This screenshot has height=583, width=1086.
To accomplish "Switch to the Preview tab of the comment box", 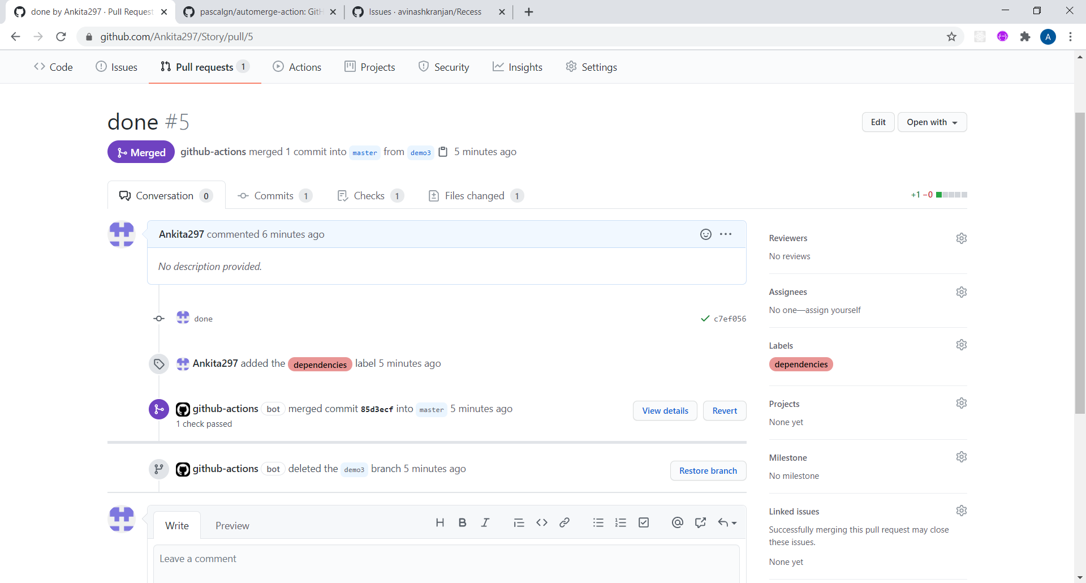I will 232,525.
